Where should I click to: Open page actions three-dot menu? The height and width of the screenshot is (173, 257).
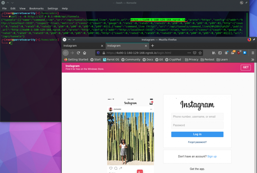tap(189, 53)
